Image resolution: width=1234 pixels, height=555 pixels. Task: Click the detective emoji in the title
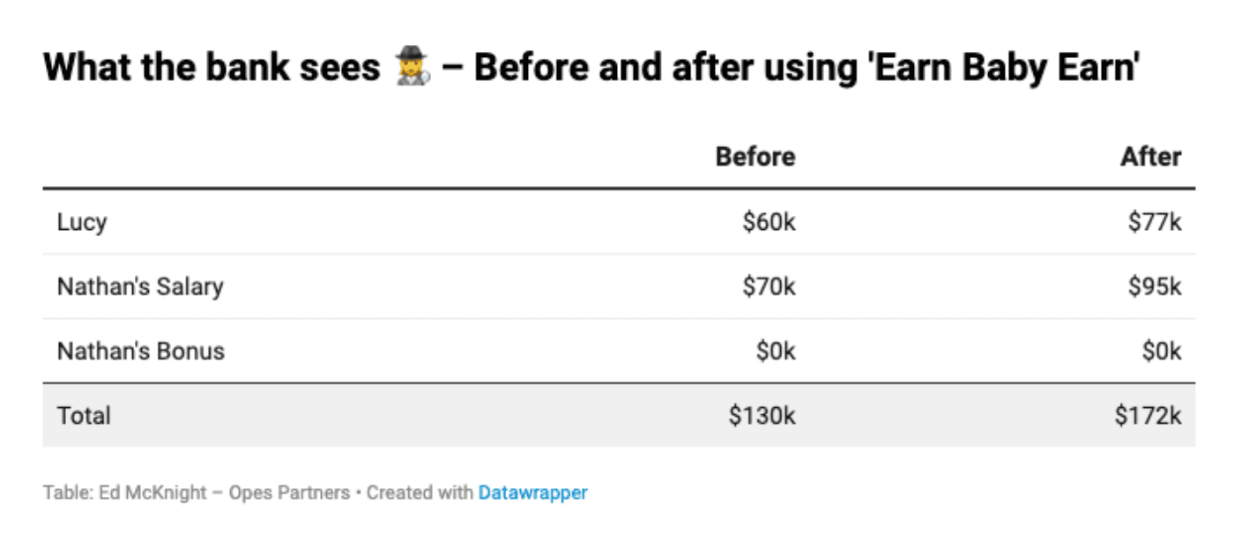[412, 67]
